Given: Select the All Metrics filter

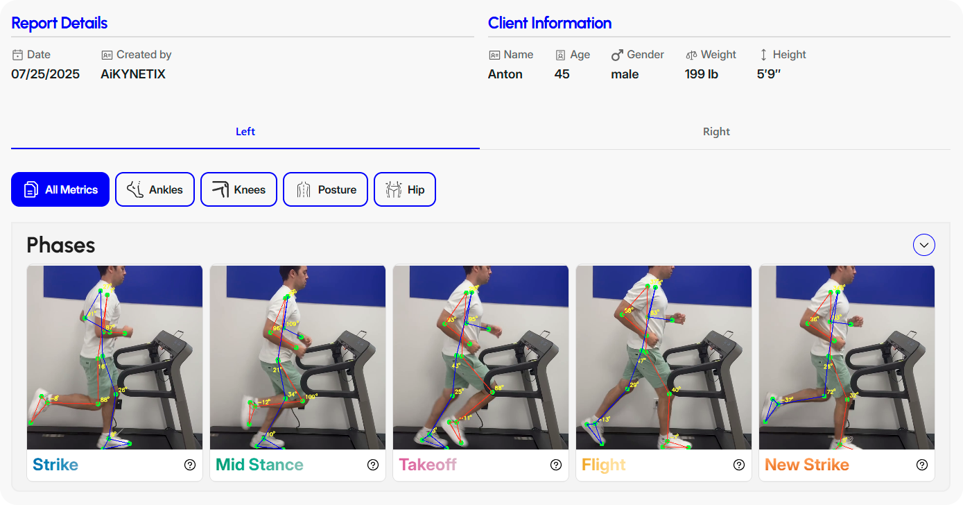Looking at the screenshot, I should pyautogui.click(x=60, y=189).
